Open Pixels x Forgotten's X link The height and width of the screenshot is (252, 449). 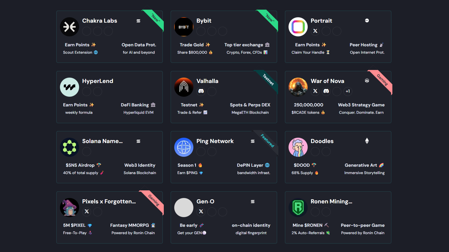[x=87, y=212]
